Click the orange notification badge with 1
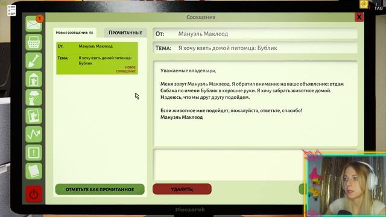Screen dimensions: 386x217 click(x=40, y=19)
